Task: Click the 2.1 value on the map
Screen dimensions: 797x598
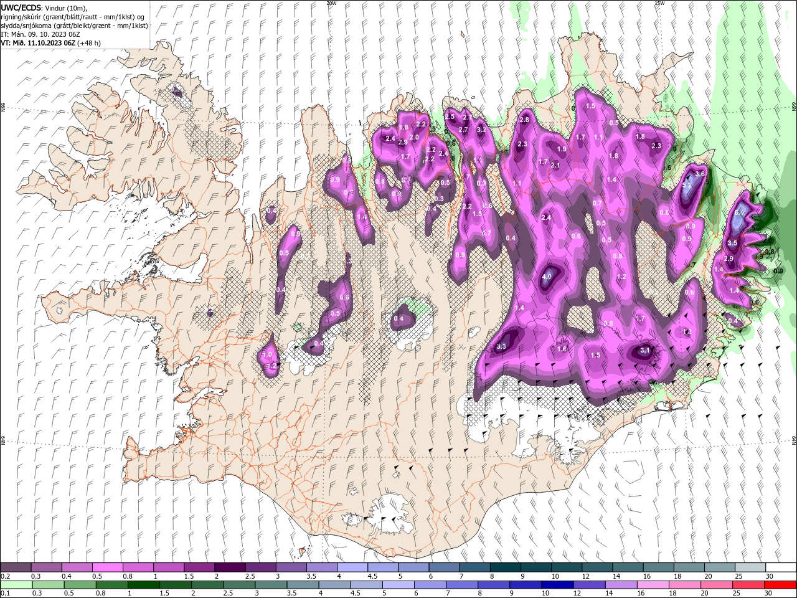Action: [x=555, y=165]
